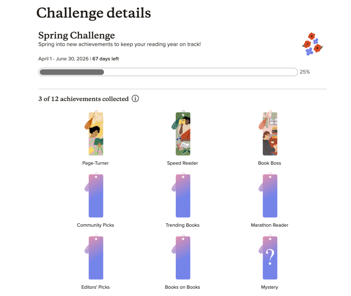The image size is (351, 296).
Task: Click the Book Boss label
Action: (x=269, y=163)
